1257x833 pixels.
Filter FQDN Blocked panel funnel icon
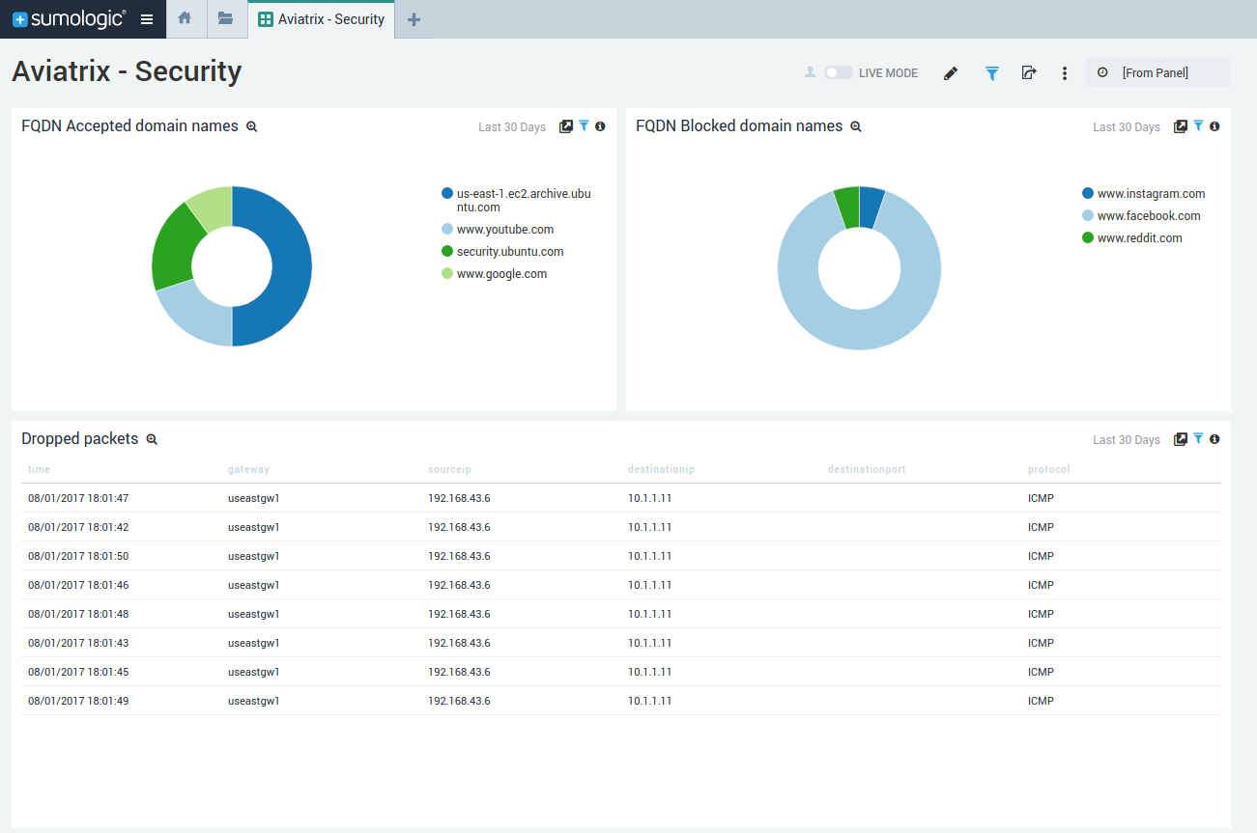point(1198,125)
